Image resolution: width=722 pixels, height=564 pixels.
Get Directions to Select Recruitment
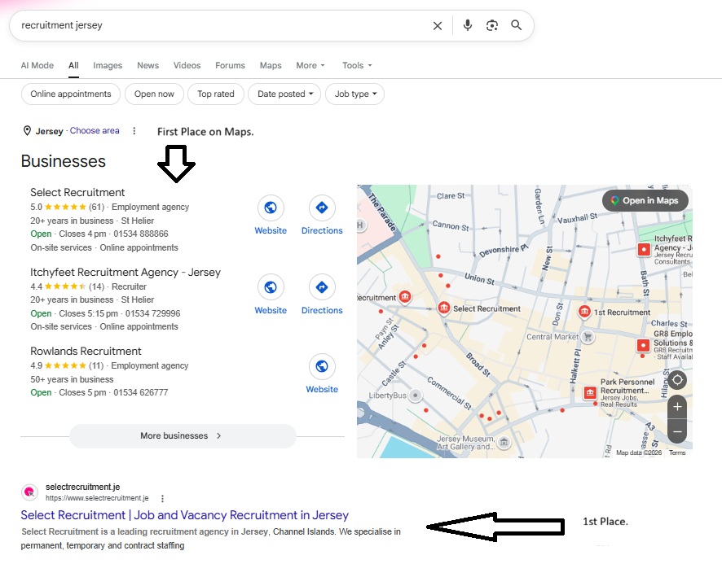322,208
